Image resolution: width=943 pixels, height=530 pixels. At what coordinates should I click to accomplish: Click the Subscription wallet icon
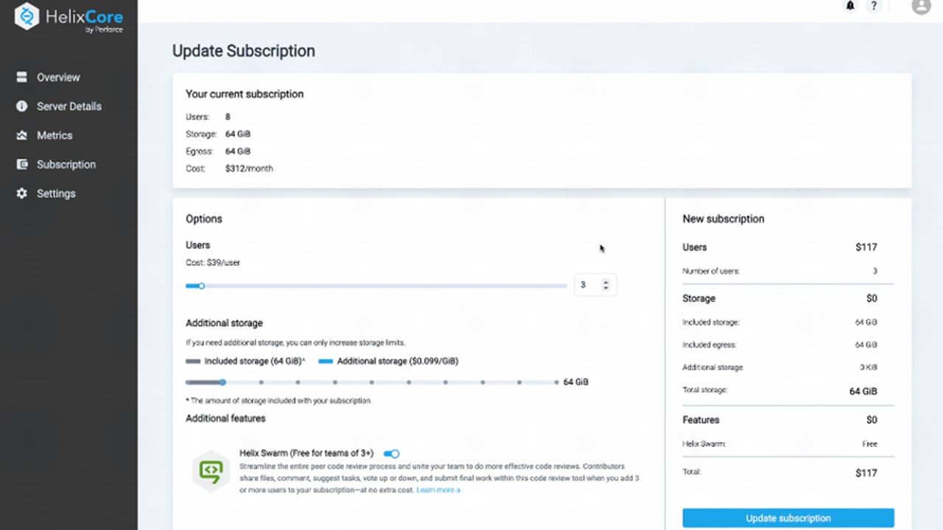[x=22, y=164]
